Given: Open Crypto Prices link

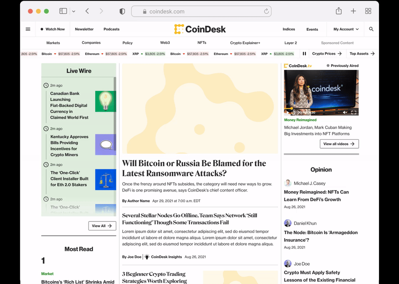Looking at the screenshot, I should [327, 54].
